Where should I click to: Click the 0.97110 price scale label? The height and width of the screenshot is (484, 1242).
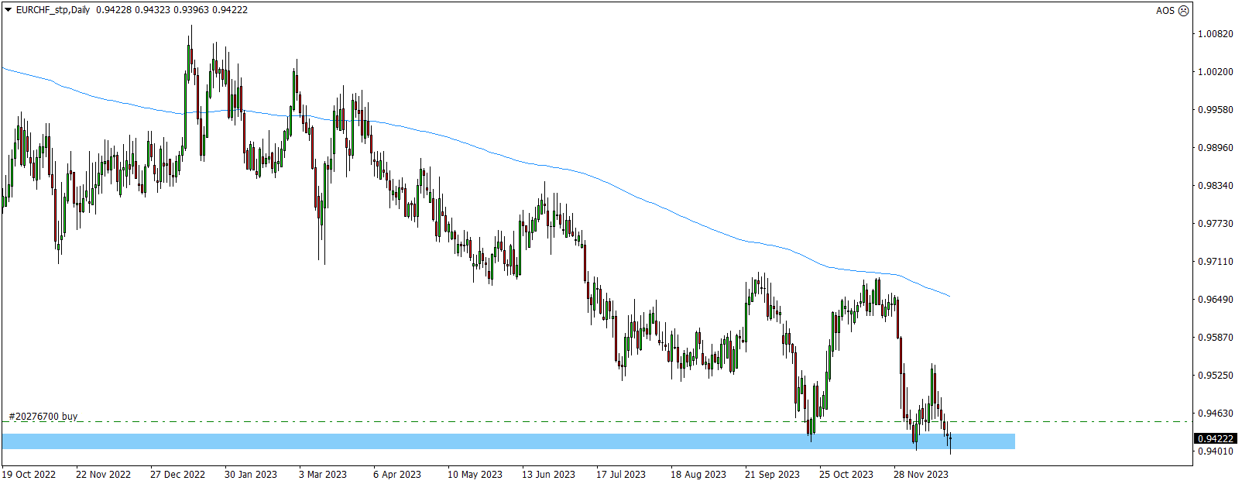(1216, 262)
